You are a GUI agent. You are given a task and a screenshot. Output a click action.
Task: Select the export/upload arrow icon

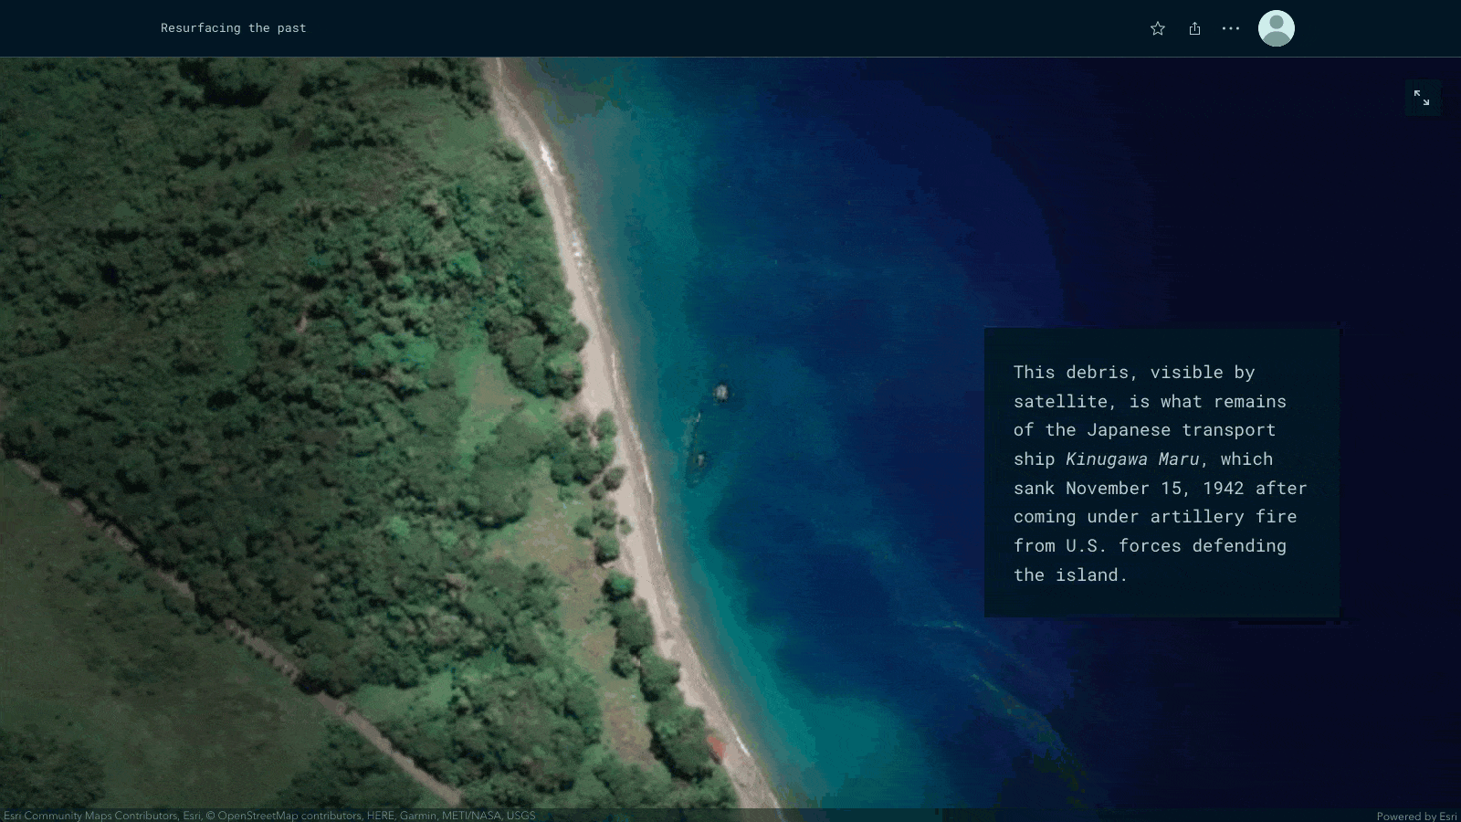pyautogui.click(x=1194, y=28)
